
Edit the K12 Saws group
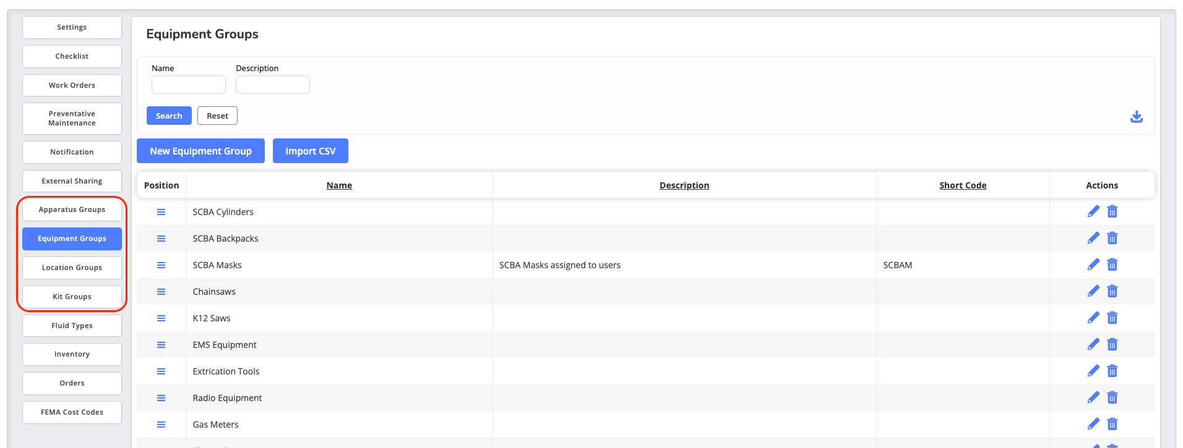click(1093, 318)
